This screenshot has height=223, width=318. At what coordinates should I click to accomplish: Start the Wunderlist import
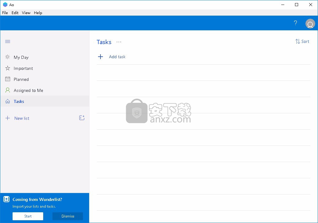click(28, 216)
